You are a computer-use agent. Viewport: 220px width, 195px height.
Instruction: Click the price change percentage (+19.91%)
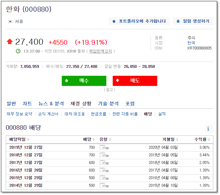tap(91, 42)
